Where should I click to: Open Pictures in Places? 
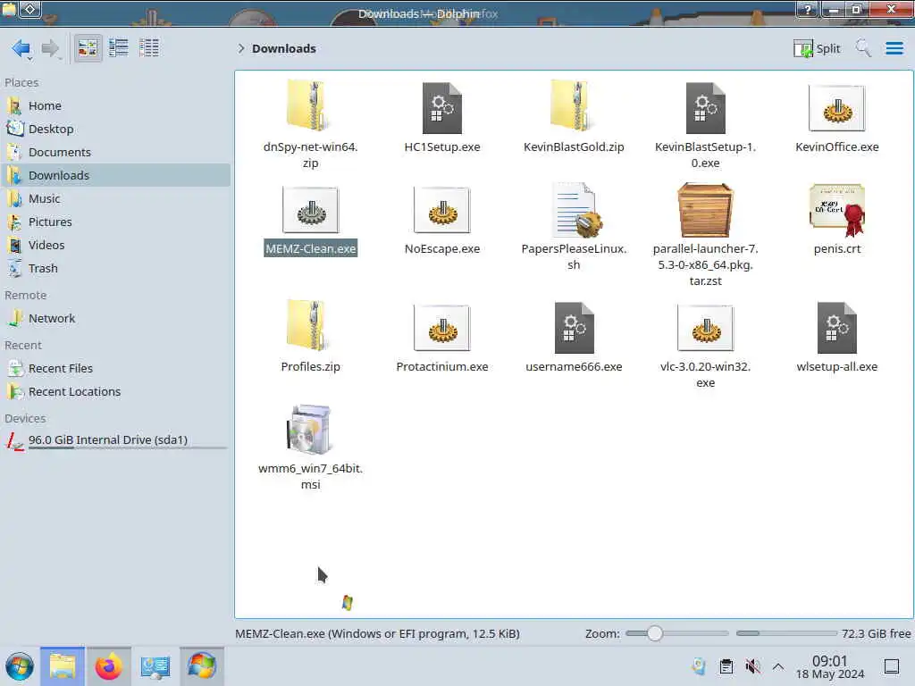117,222
